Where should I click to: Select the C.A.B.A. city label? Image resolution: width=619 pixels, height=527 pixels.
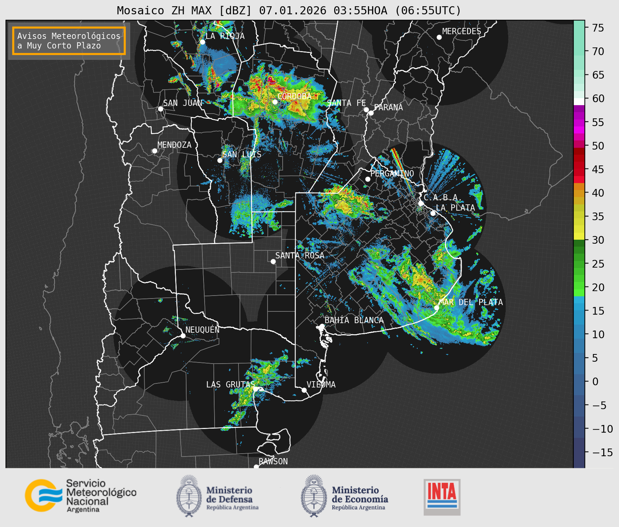point(443,198)
